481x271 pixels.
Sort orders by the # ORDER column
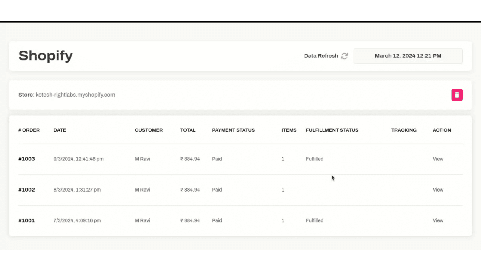point(29,130)
